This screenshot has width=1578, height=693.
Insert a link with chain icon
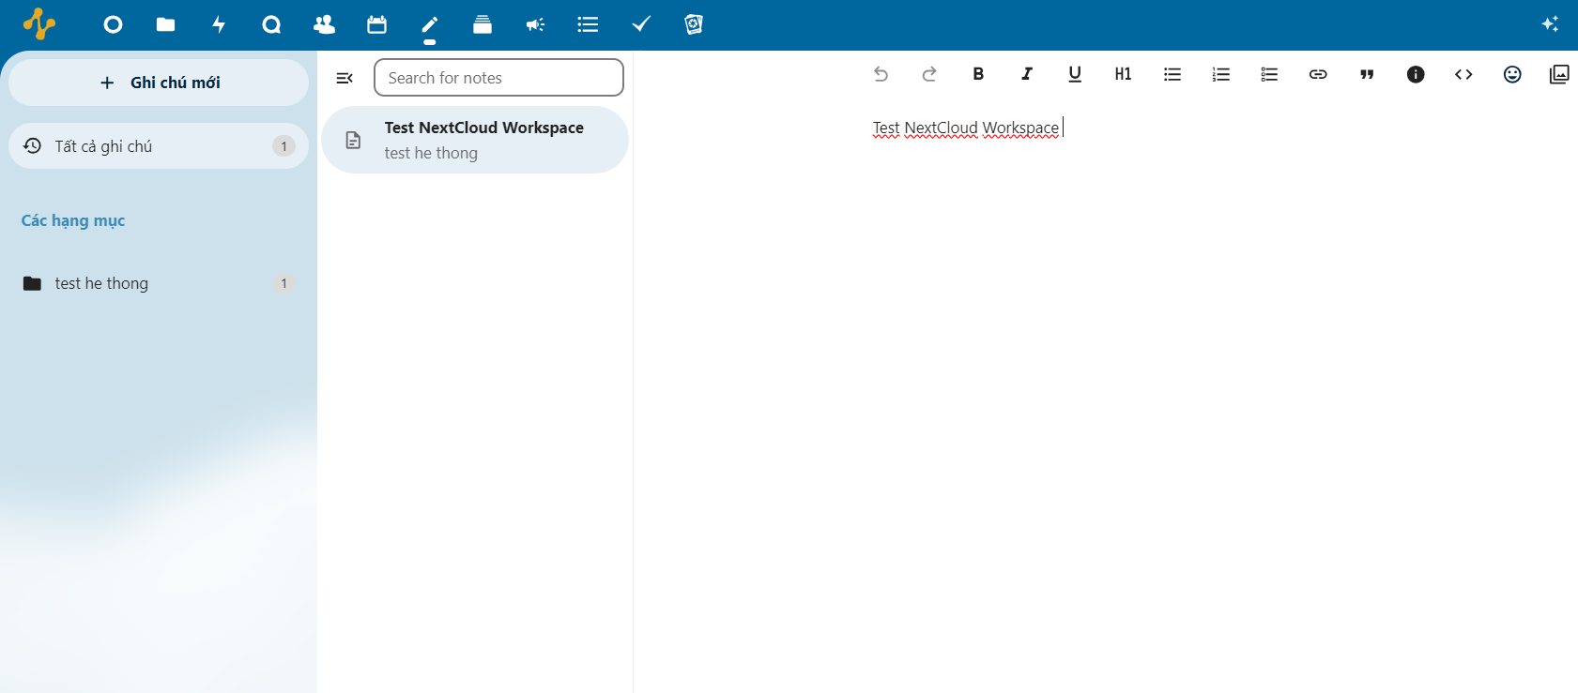[x=1318, y=74]
